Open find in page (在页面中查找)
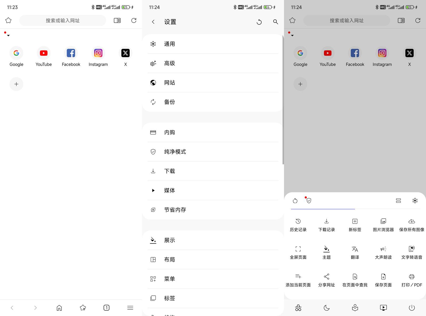Image resolution: width=426 pixels, height=316 pixels. click(355, 280)
